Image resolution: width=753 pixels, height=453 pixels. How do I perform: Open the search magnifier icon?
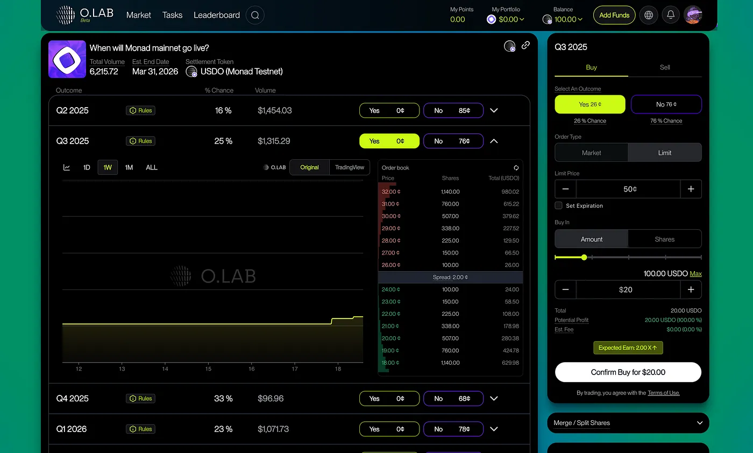coord(255,15)
